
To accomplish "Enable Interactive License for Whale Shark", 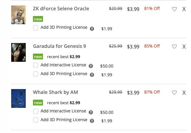I will [x=36, y=111].
